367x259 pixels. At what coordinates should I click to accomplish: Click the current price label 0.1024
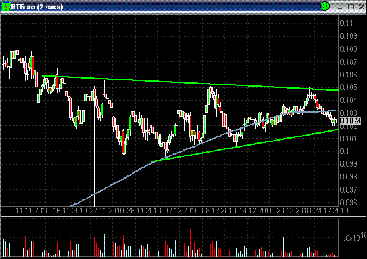[350, 121]
